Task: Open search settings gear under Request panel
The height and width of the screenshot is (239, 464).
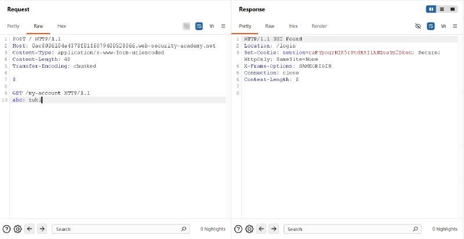Action: click(x=18, y=229)
